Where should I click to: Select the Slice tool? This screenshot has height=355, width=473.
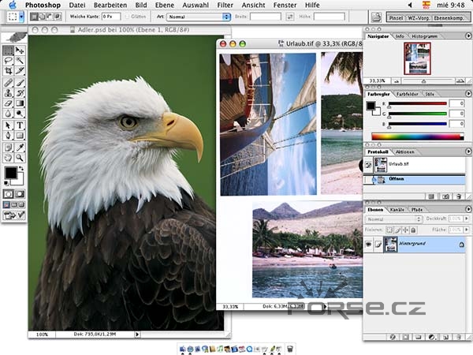pyautogui.click(x=20, y=71)
